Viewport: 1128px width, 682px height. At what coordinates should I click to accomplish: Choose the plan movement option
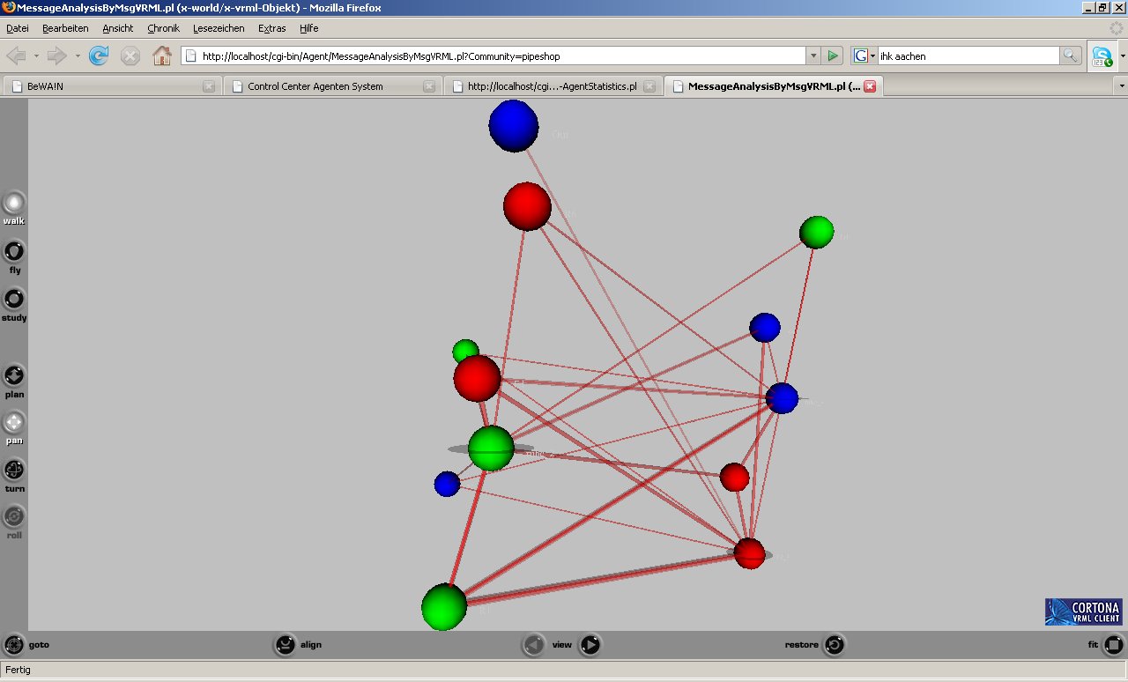tap(14, 376)
